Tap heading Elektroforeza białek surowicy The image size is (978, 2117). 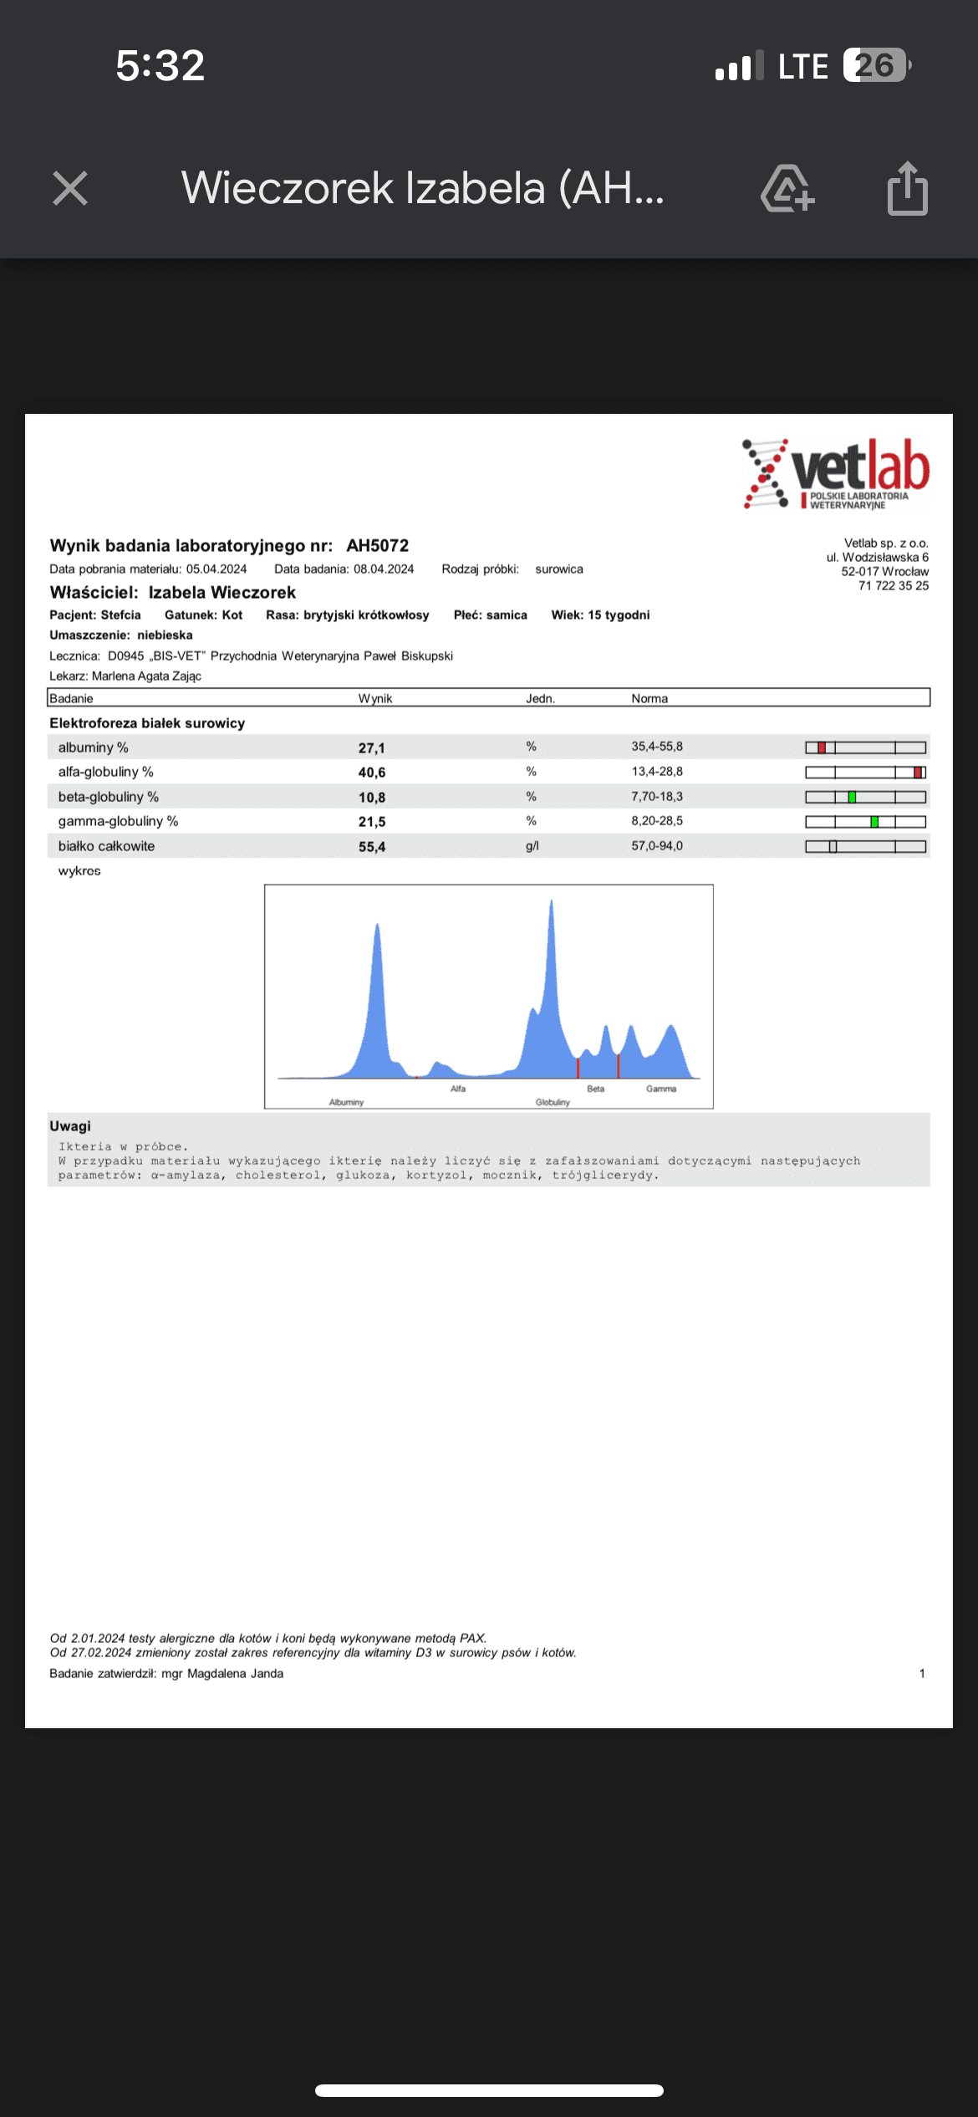[x=147, y=723]
